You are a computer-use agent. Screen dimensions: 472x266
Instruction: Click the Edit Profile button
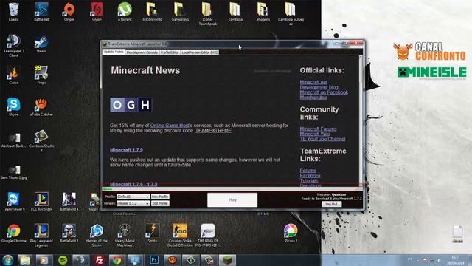pyautogui.click(x=160, y=204)
